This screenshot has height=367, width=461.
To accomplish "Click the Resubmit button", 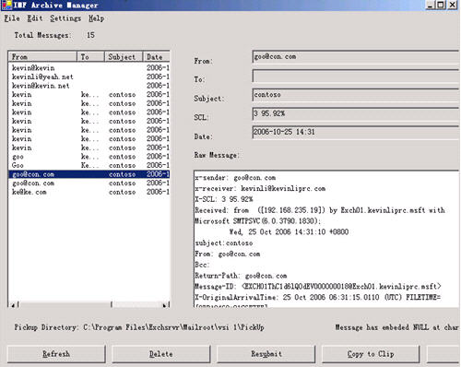I will point(266,354).
